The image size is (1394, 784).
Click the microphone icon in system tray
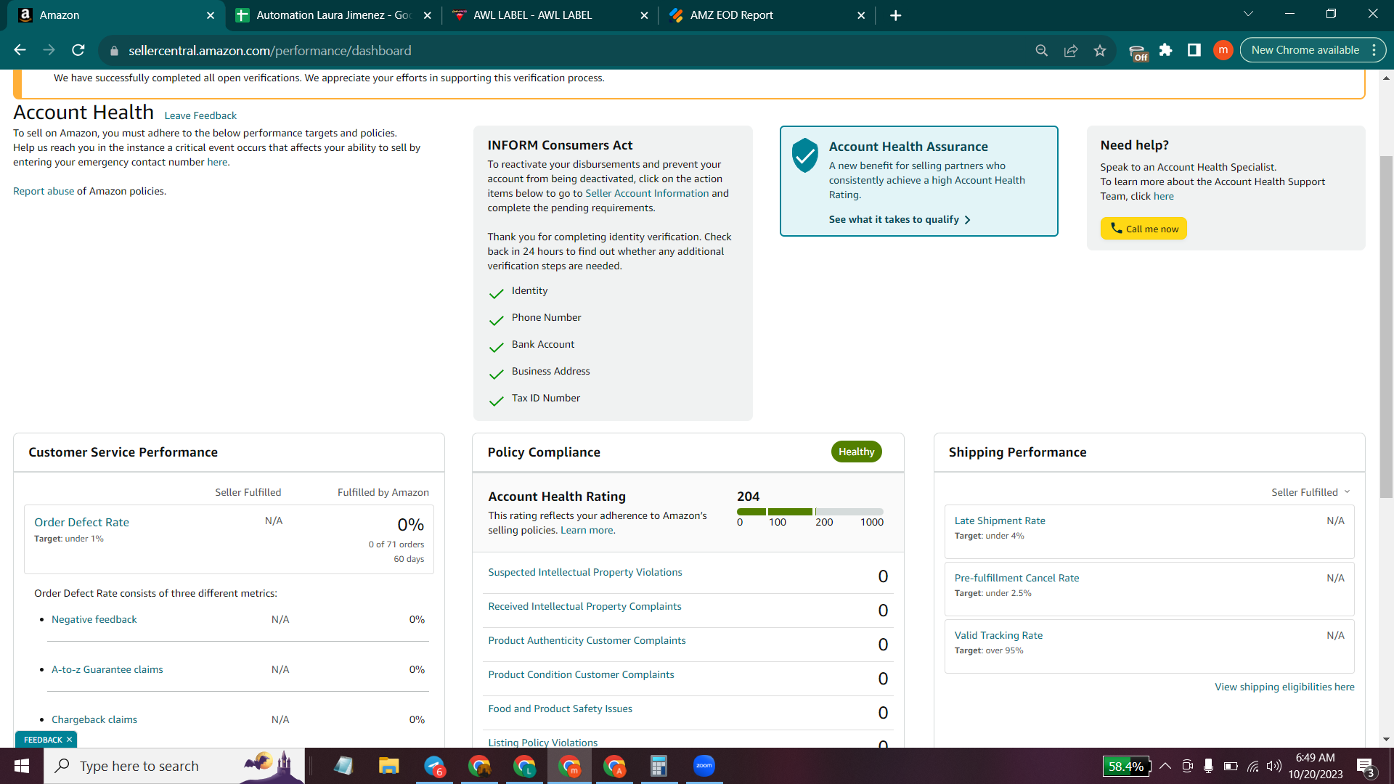pyautogui.click(x=1208, y=766)
